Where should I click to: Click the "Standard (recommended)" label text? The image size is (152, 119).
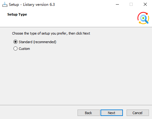[x=37, y=42]
